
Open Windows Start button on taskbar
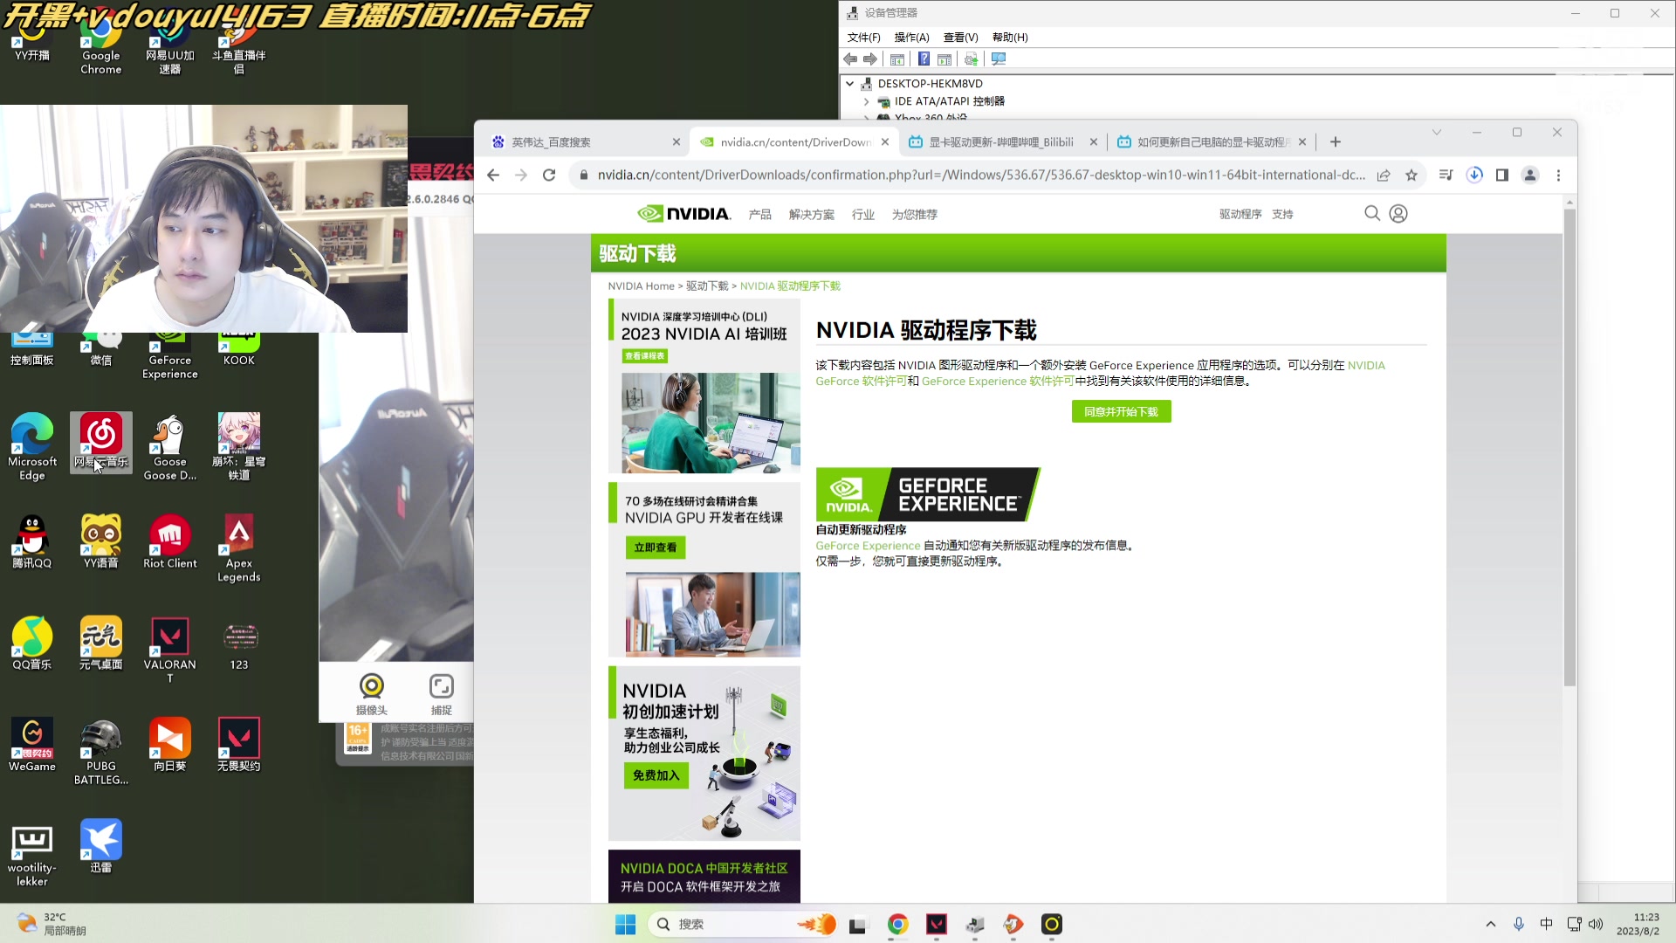pyautogui.click(x=625, y=924)
